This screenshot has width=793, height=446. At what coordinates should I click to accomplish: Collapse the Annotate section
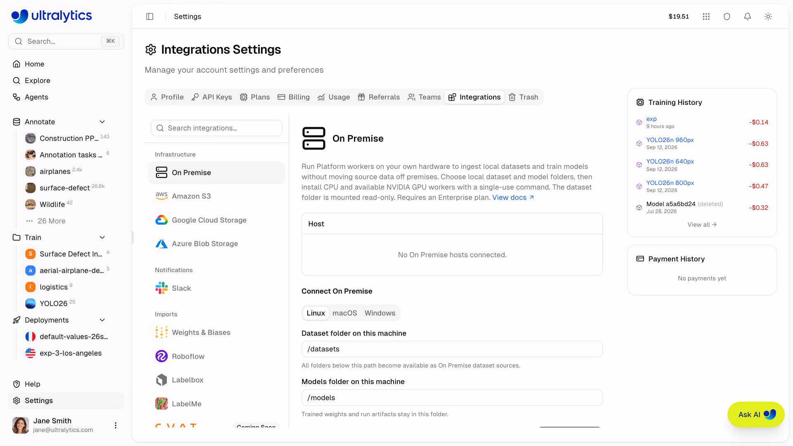click(102, 122)
